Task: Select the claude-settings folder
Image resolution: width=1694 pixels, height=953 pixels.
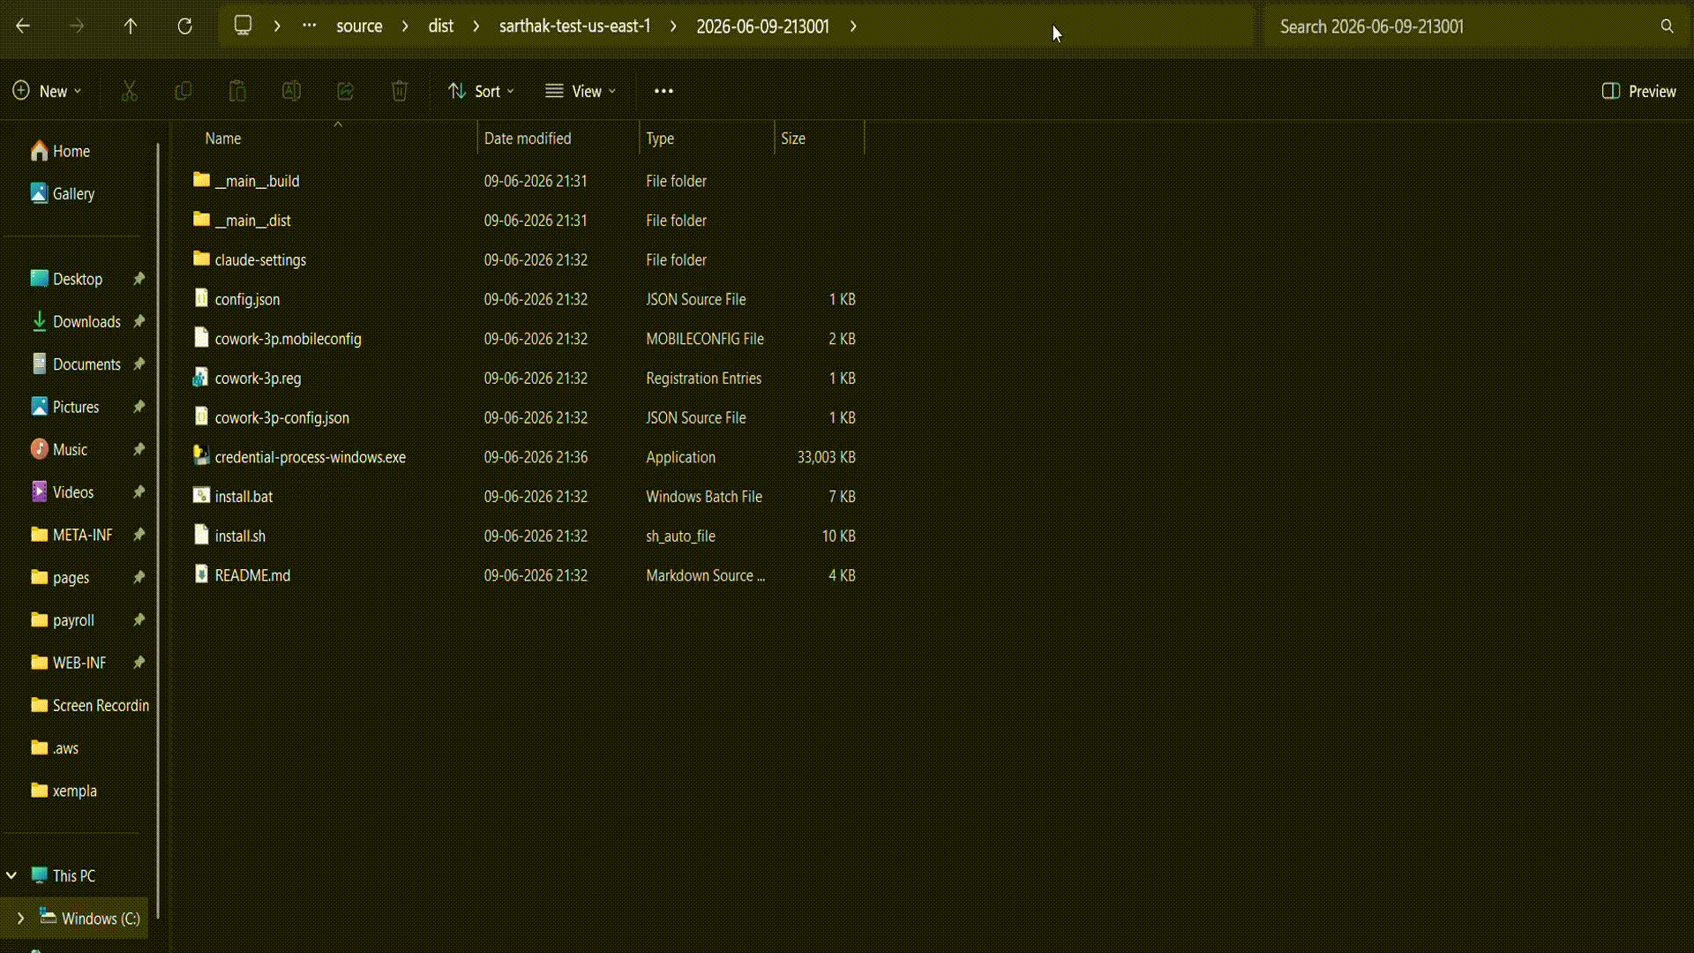Action: pos(260,260)
